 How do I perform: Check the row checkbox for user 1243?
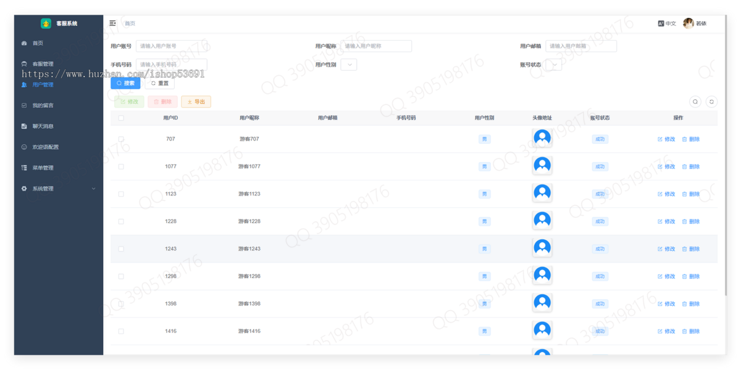121,249
